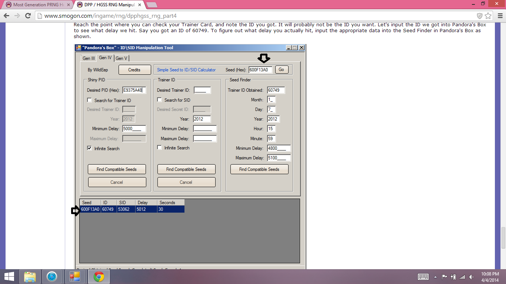Switch to the Gen III tab
The height and width of the screenshot is (284, 506).
[89, 58]
